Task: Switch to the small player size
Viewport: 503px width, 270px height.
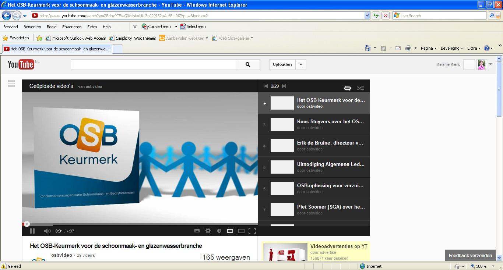Action: pos(230,231)
